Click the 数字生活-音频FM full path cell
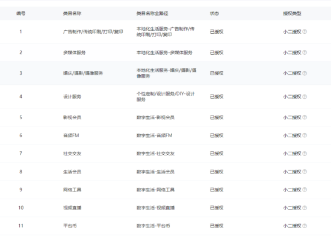 154,135
